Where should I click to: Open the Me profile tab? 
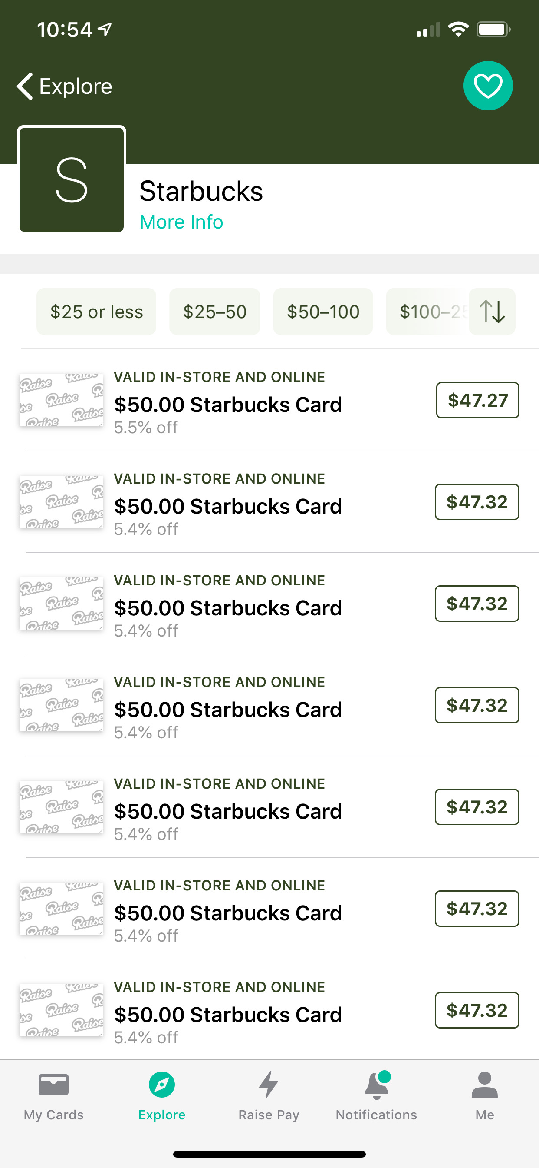pos(485,1095)
